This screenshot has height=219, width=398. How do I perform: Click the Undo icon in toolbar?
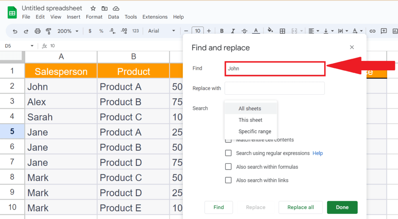pyautogui.click(x=15, y=31)
